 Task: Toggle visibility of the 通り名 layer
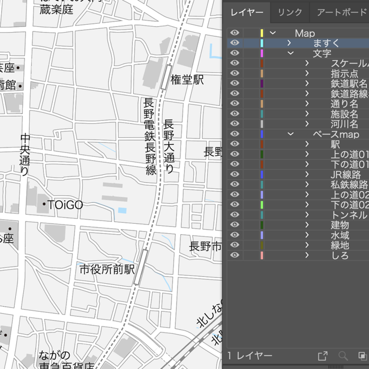[235, 103]
